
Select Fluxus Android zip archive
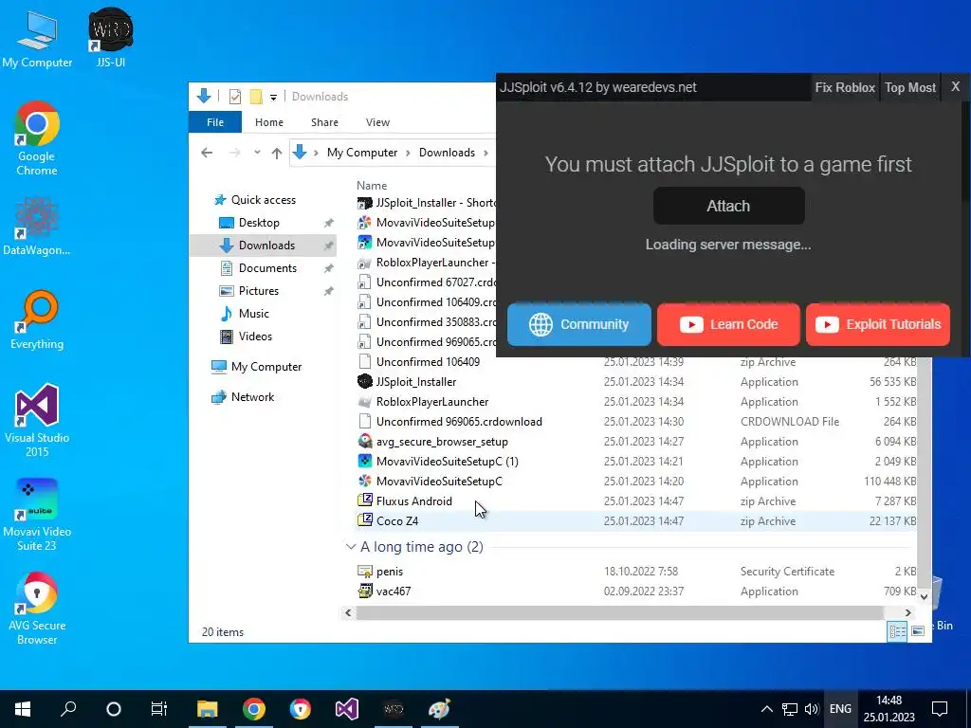click(x=636, y=500)
